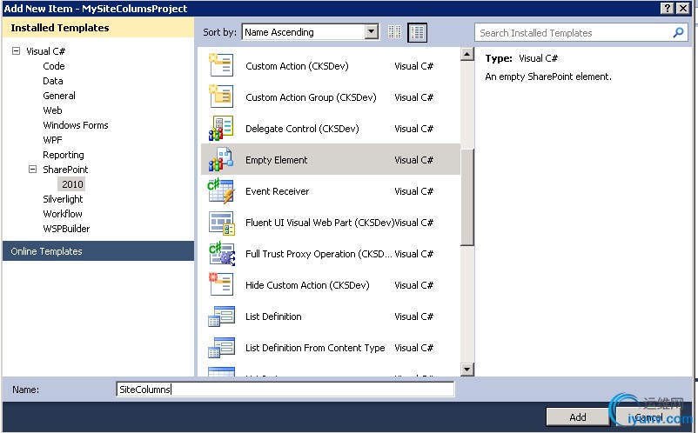Select the 'Custom Action (CKSDev)' template name

coord(297,66)
